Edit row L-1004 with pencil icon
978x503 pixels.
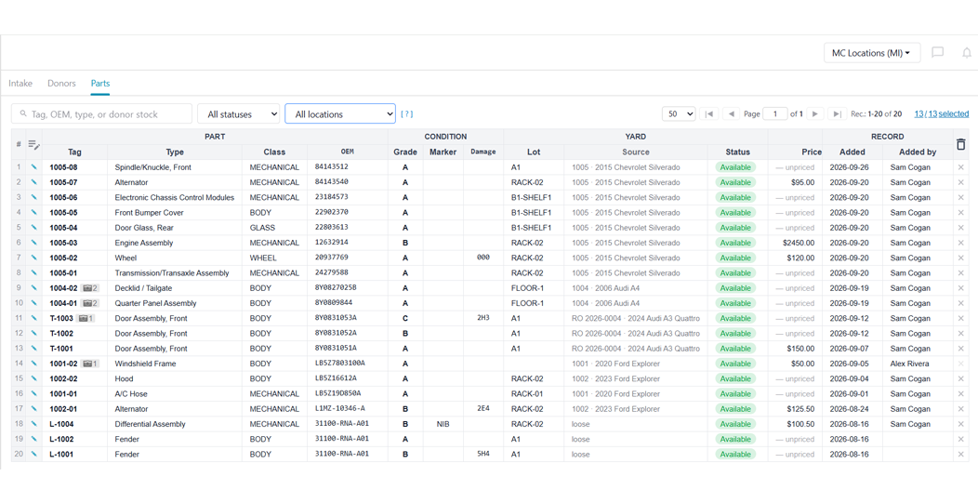point(34,424)
